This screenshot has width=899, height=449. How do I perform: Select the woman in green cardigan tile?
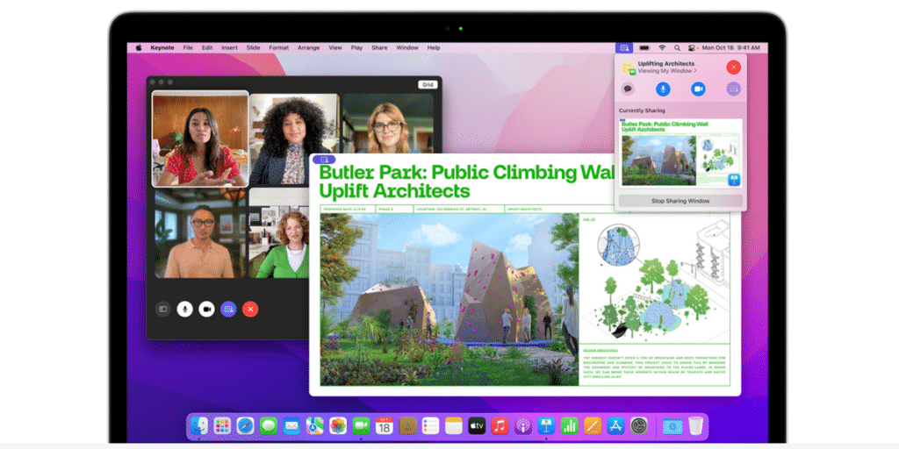tap(279, 233)
